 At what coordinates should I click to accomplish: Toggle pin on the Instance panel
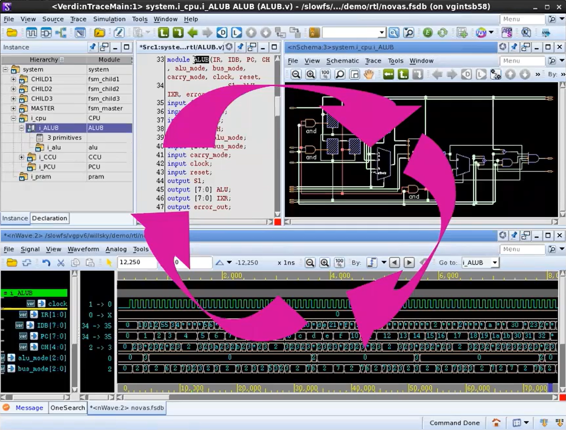[x=93, y=47]
